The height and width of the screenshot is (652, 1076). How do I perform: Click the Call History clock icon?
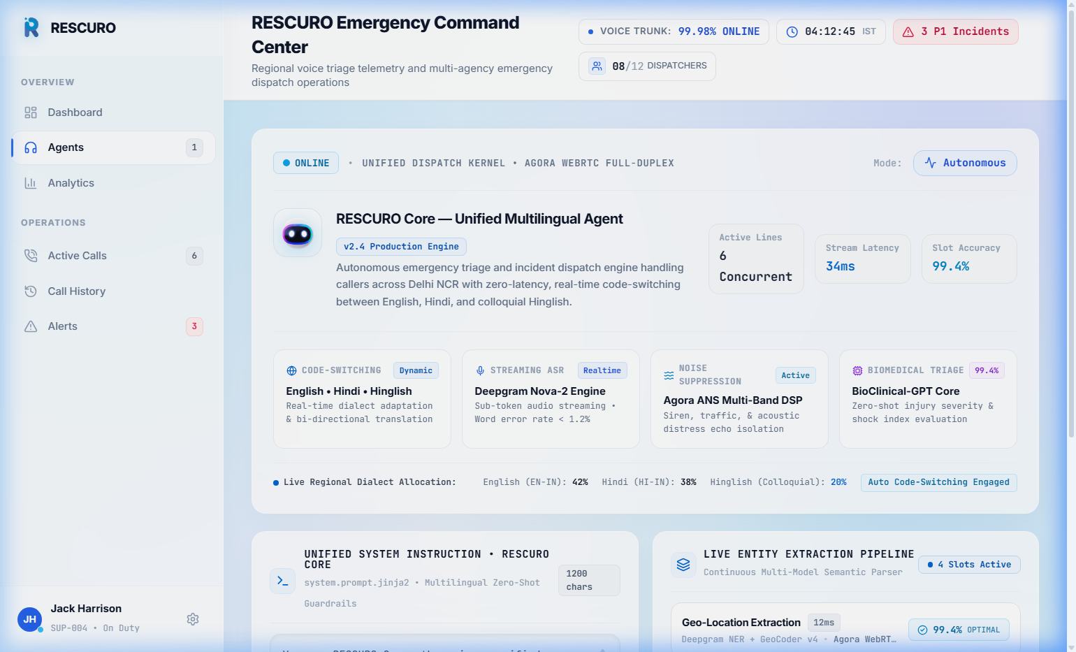tap(31, 291)
